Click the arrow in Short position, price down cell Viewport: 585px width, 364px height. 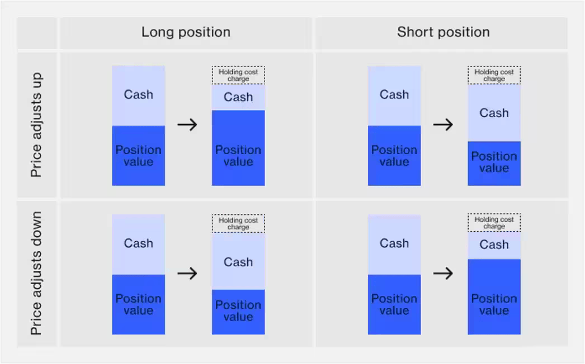443,274
